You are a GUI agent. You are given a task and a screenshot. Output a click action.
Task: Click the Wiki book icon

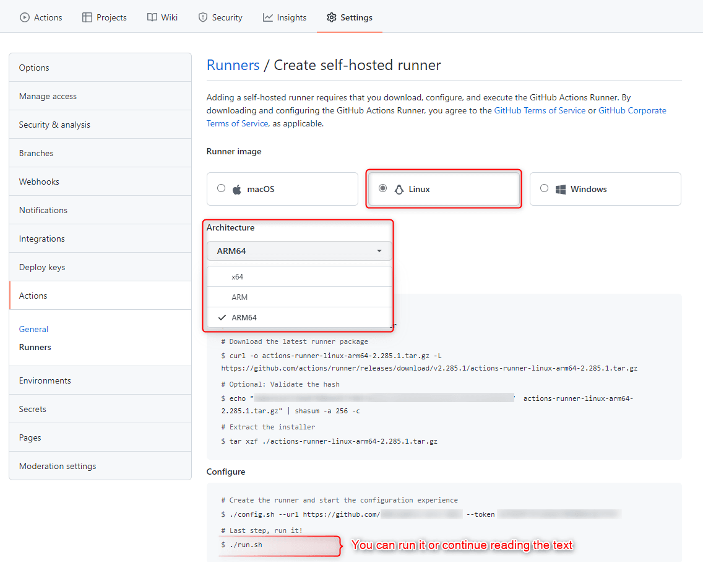(152, 17)
